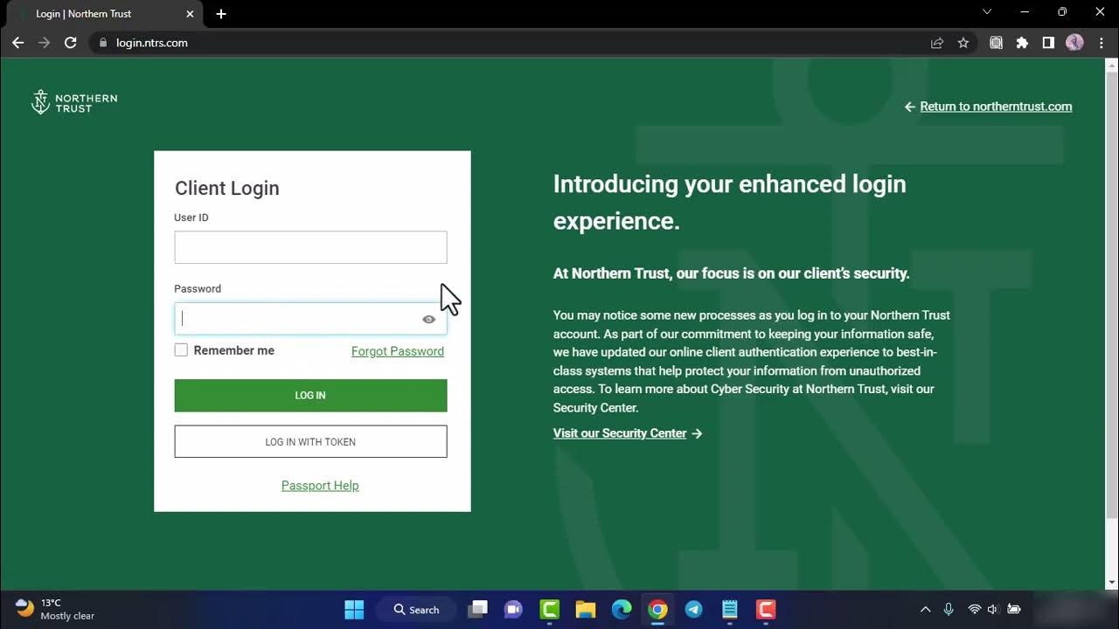
Task: Close the Login | Northern Trust tab
Action: click(x=191, y=14)
